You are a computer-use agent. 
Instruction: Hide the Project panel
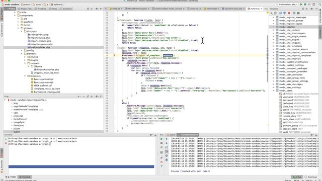101,9
